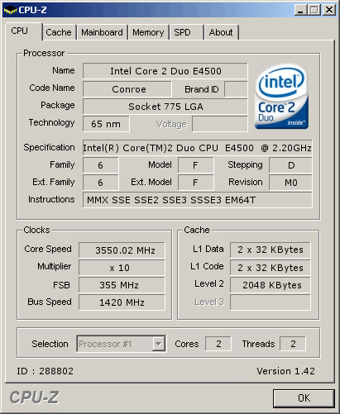Click the Intel Core 2 Duo logo

pos(281,97)
